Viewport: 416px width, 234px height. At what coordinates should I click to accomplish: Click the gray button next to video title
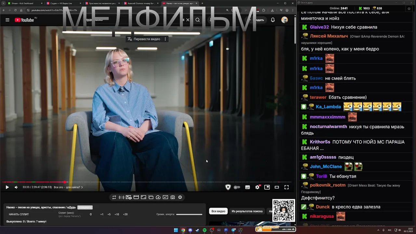coord(85,207)
